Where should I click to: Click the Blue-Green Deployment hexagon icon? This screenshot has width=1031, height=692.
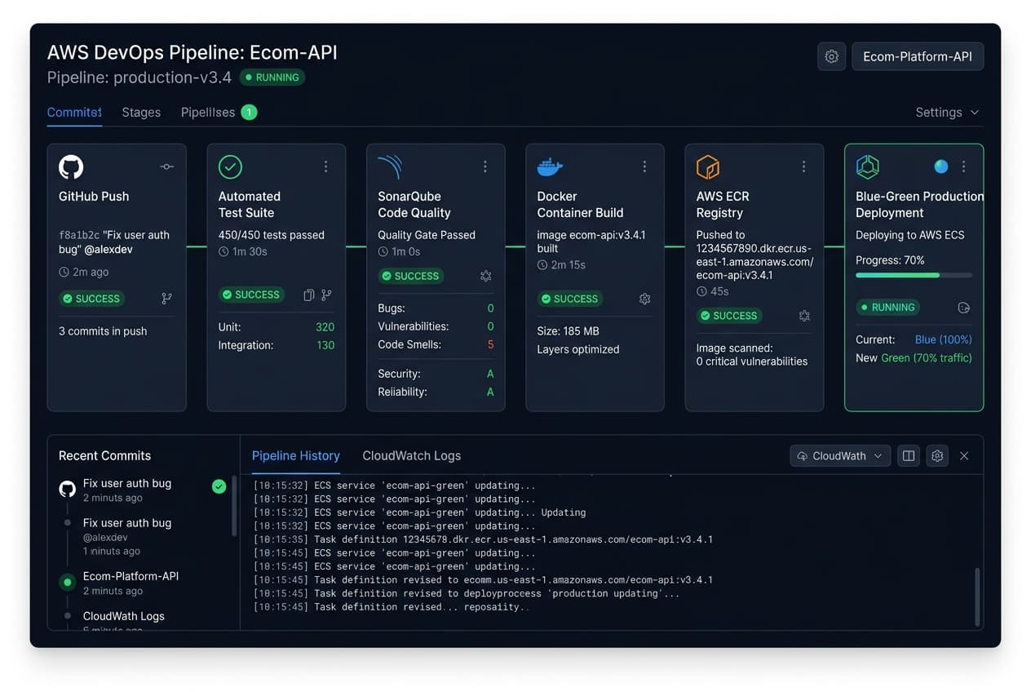coord(867,167)
